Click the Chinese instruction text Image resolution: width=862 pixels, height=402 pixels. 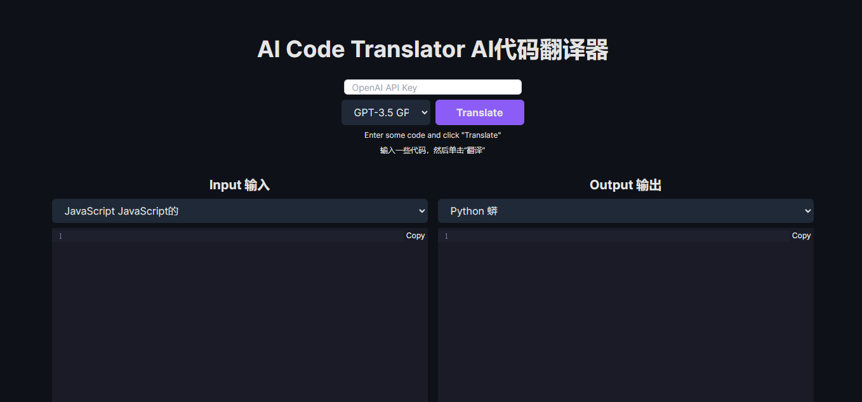point(432,150)
